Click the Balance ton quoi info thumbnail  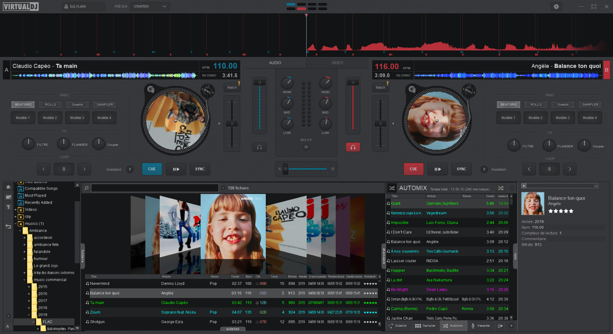533,204
